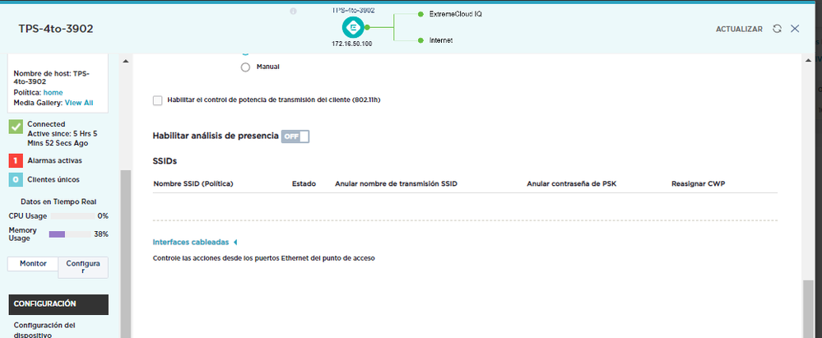The image size is (822, 338).
Task: Click the blue unique clients counter icon
Action: 15,179
